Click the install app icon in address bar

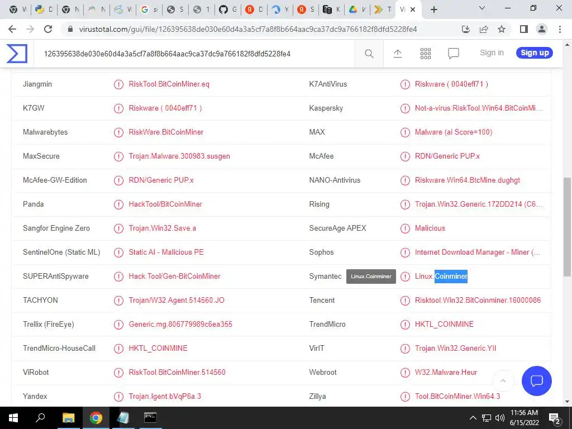pyautogui.click(x=465, y=29)
